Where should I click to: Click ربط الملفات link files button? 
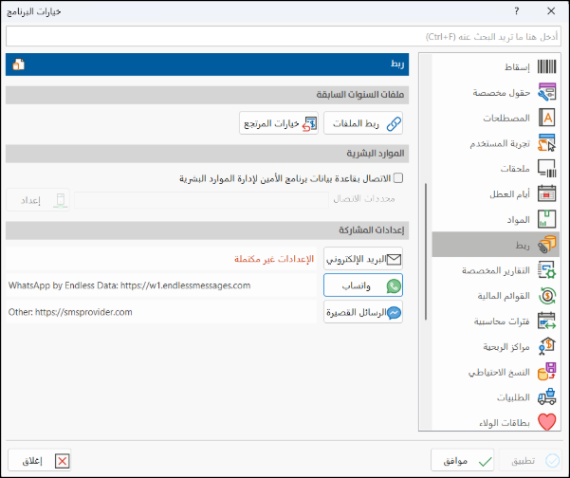tap(363, 123)
